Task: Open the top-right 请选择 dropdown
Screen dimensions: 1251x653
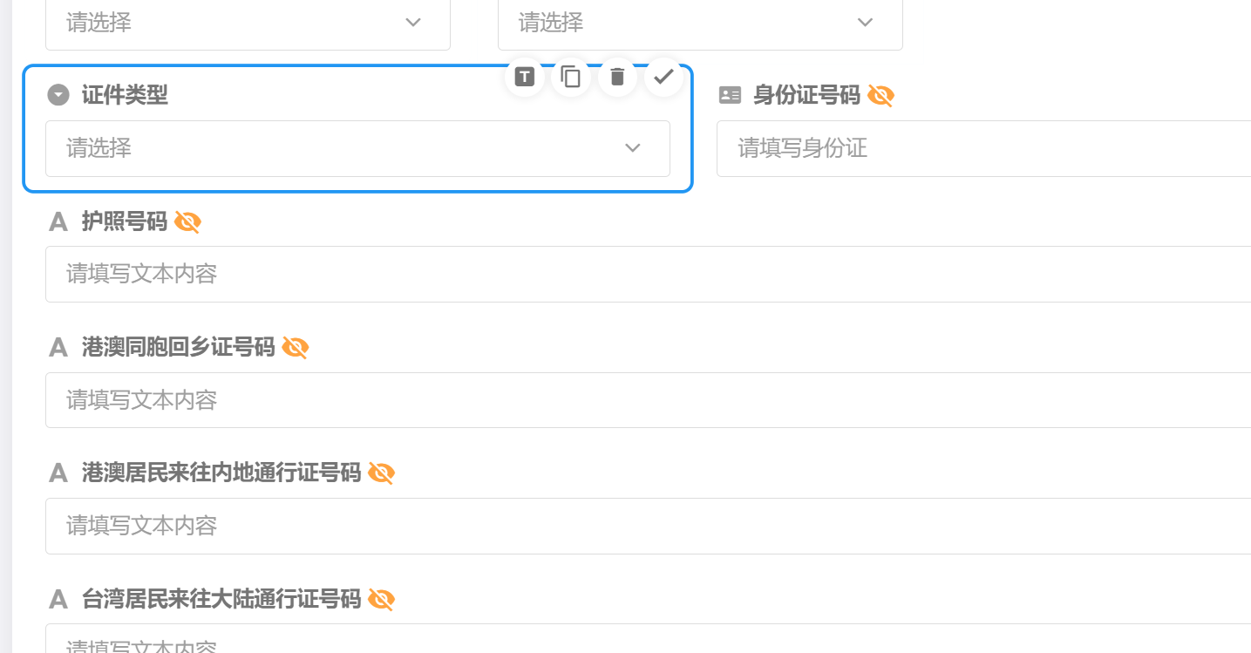Action: (x=699, y=23)
